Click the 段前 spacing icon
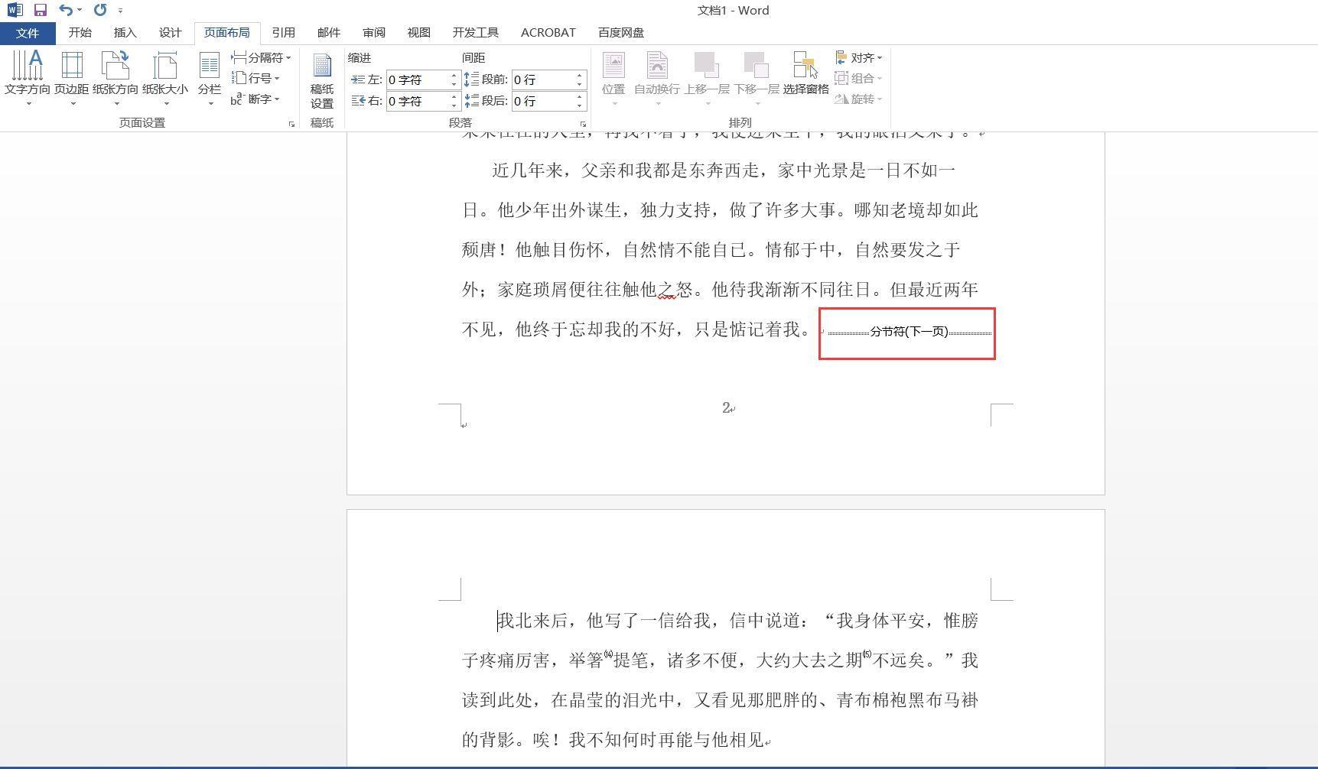This screenshot has height=769, width=1318. coord(472,79)
